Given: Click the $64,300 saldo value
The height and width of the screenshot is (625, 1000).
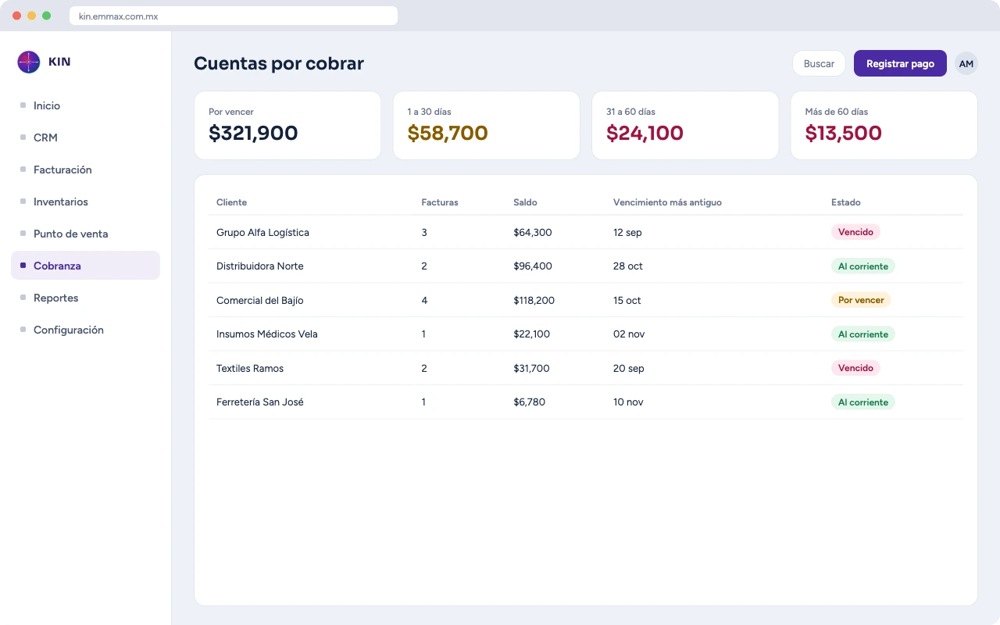Looking at the screenshot, I should point(533,233).
